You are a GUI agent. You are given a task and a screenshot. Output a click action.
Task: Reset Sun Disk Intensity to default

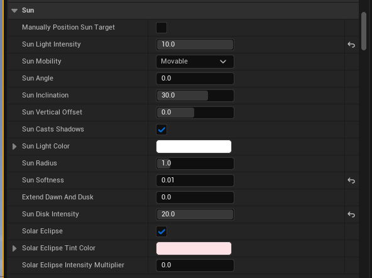point(351,214)
